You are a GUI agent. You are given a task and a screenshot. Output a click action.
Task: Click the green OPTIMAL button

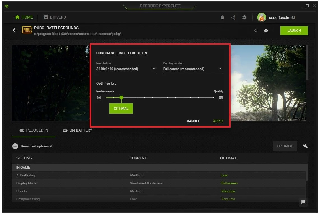pyautogui.click(x=121, y=108)
